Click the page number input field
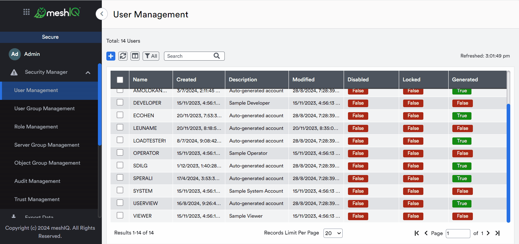Screen dimensions: 519x244 pyautogui.click(x=458, y=233)
